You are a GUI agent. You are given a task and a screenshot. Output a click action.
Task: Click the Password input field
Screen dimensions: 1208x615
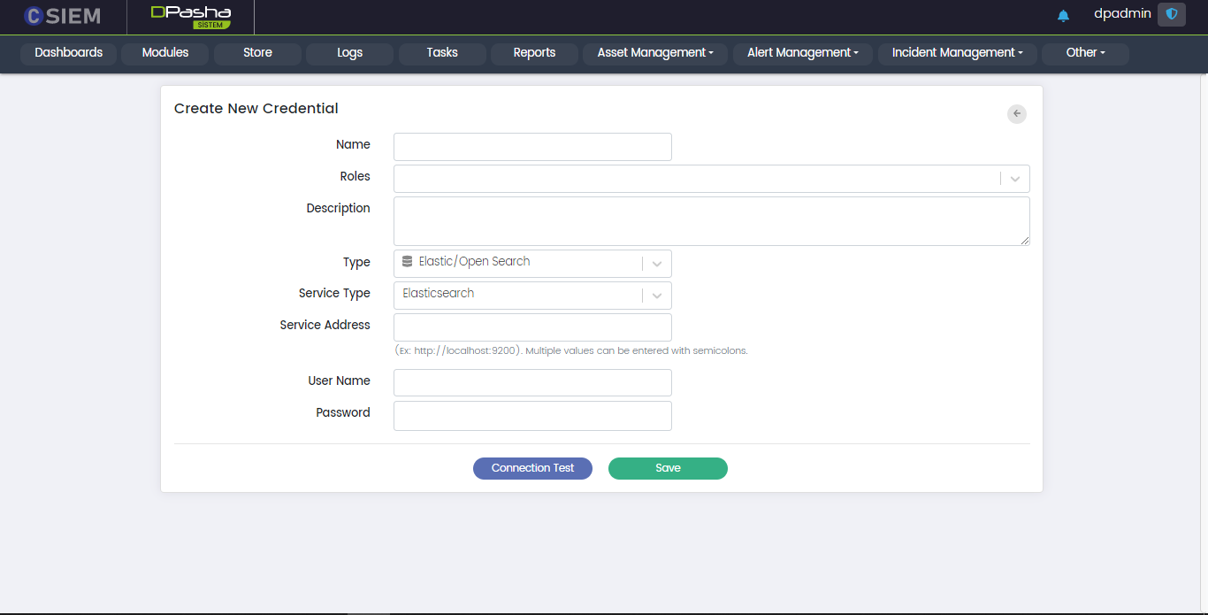tap(532, 416)
